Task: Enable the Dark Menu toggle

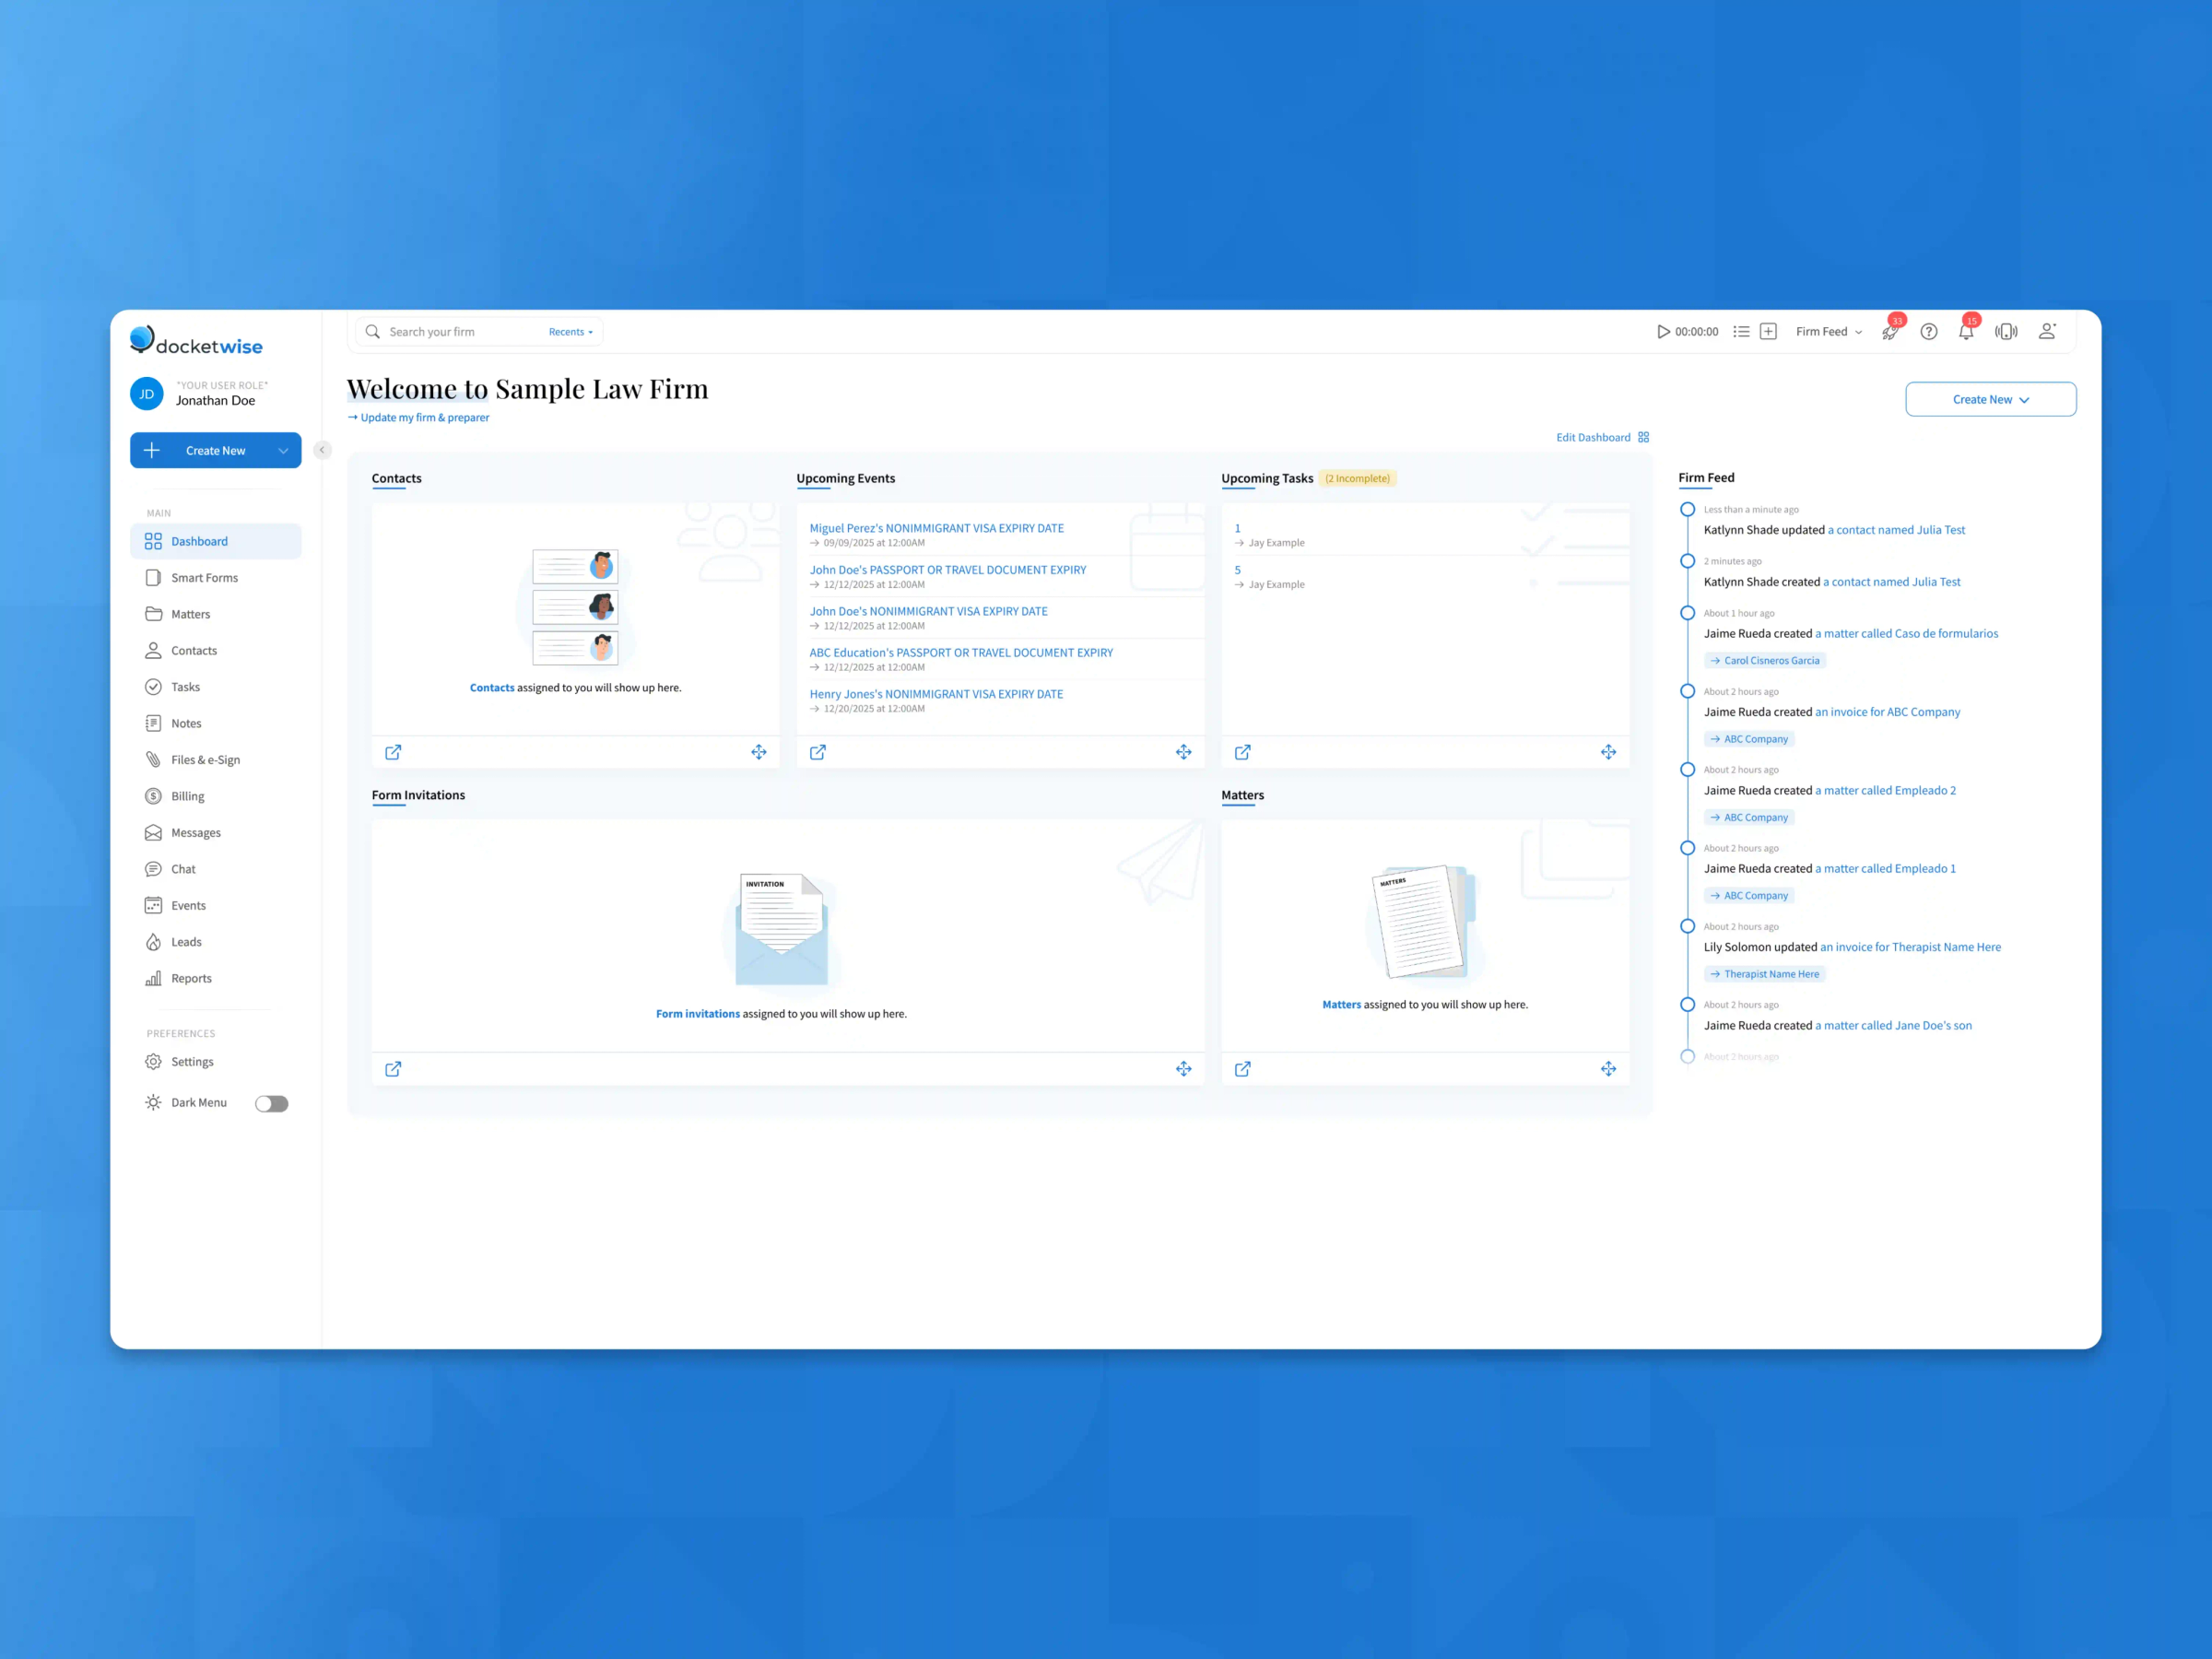Action: point(271,1103)
